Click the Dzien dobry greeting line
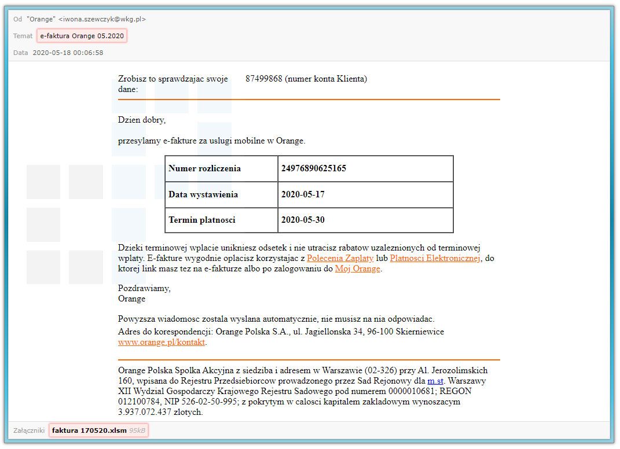Image resolution: width=620 pixels, height=449 pixels. coord(142,120)
